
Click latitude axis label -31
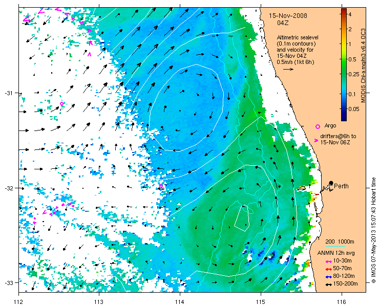[9, 93]
